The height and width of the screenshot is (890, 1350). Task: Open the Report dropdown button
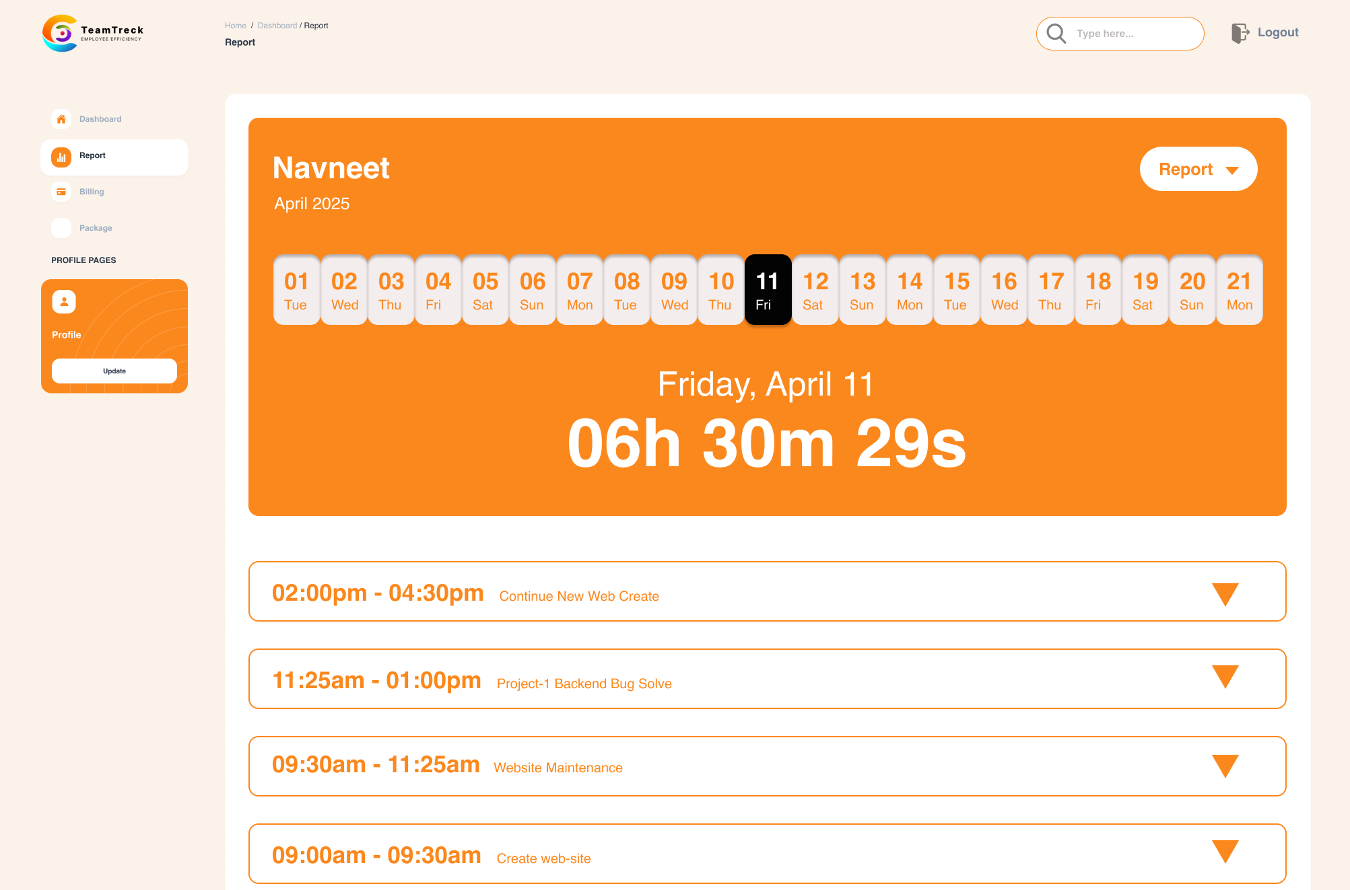(1199, 169)
